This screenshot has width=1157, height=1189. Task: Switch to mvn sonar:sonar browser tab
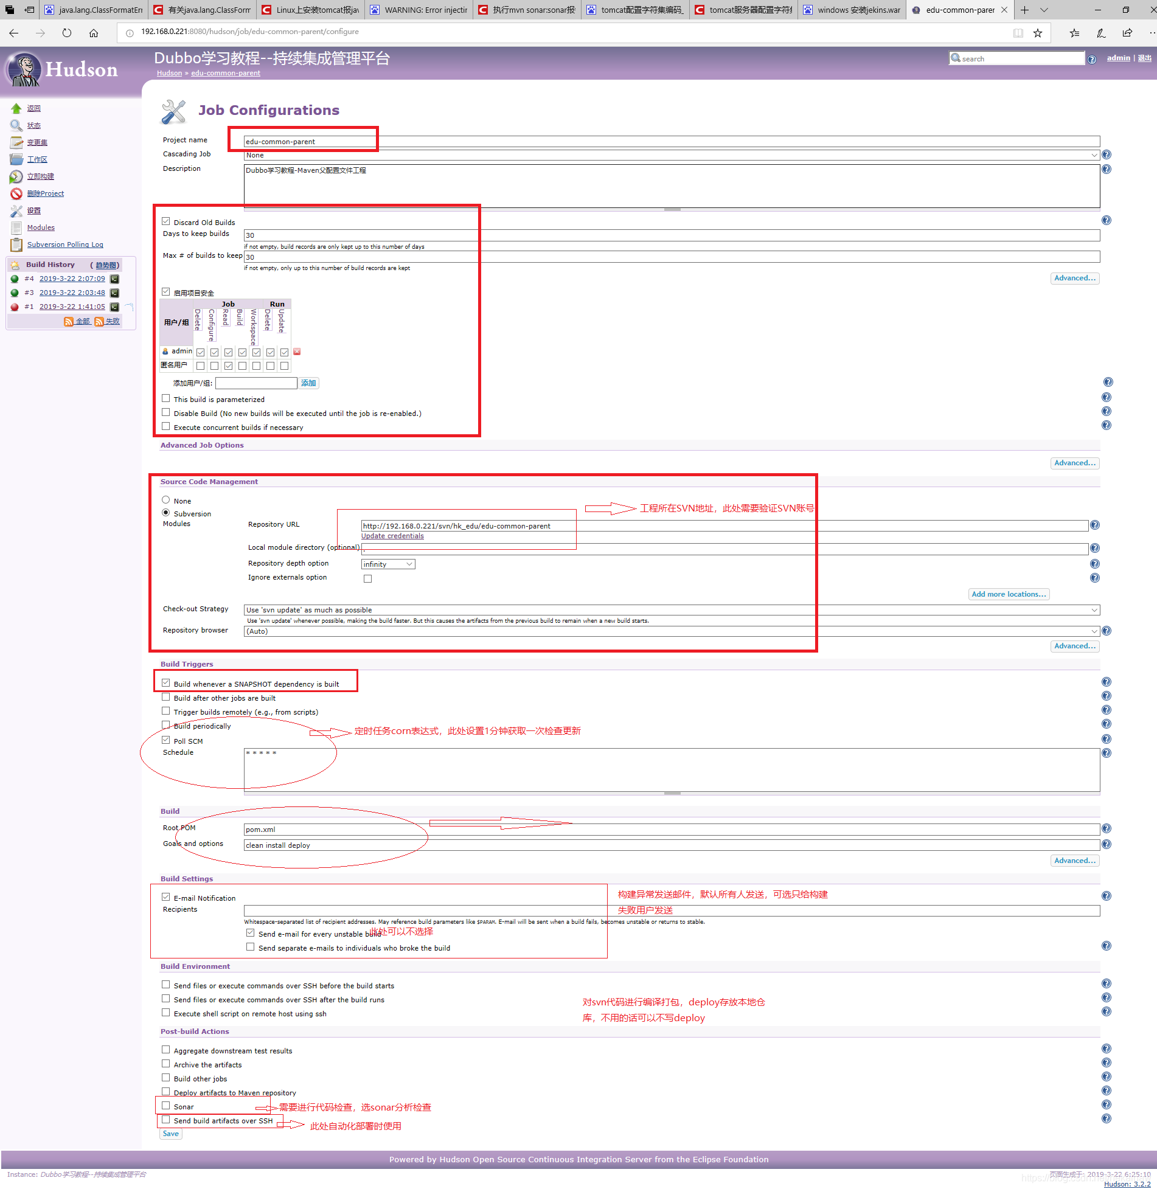click(x=527, y=10)
